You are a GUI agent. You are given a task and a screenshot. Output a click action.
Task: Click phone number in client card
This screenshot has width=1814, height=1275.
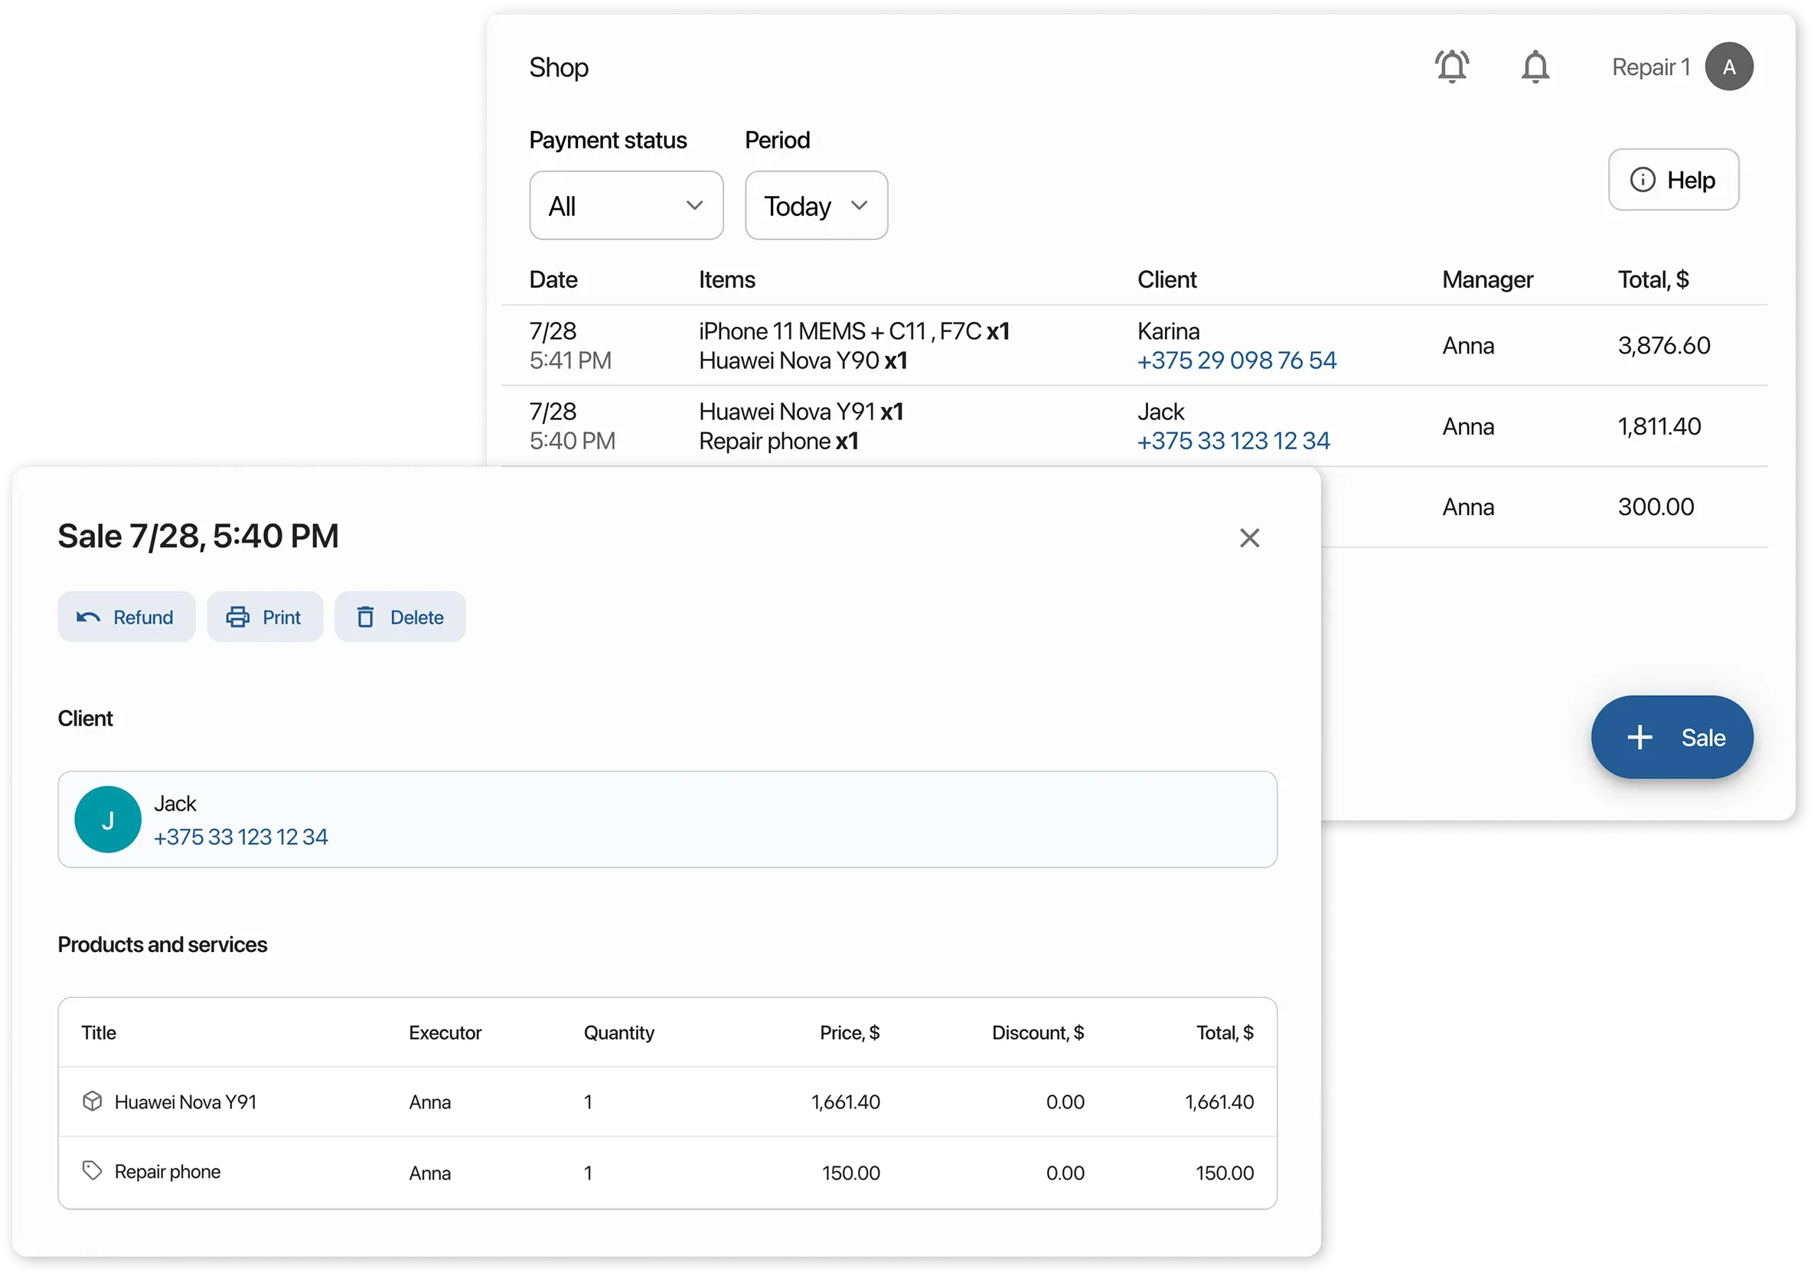240,837
